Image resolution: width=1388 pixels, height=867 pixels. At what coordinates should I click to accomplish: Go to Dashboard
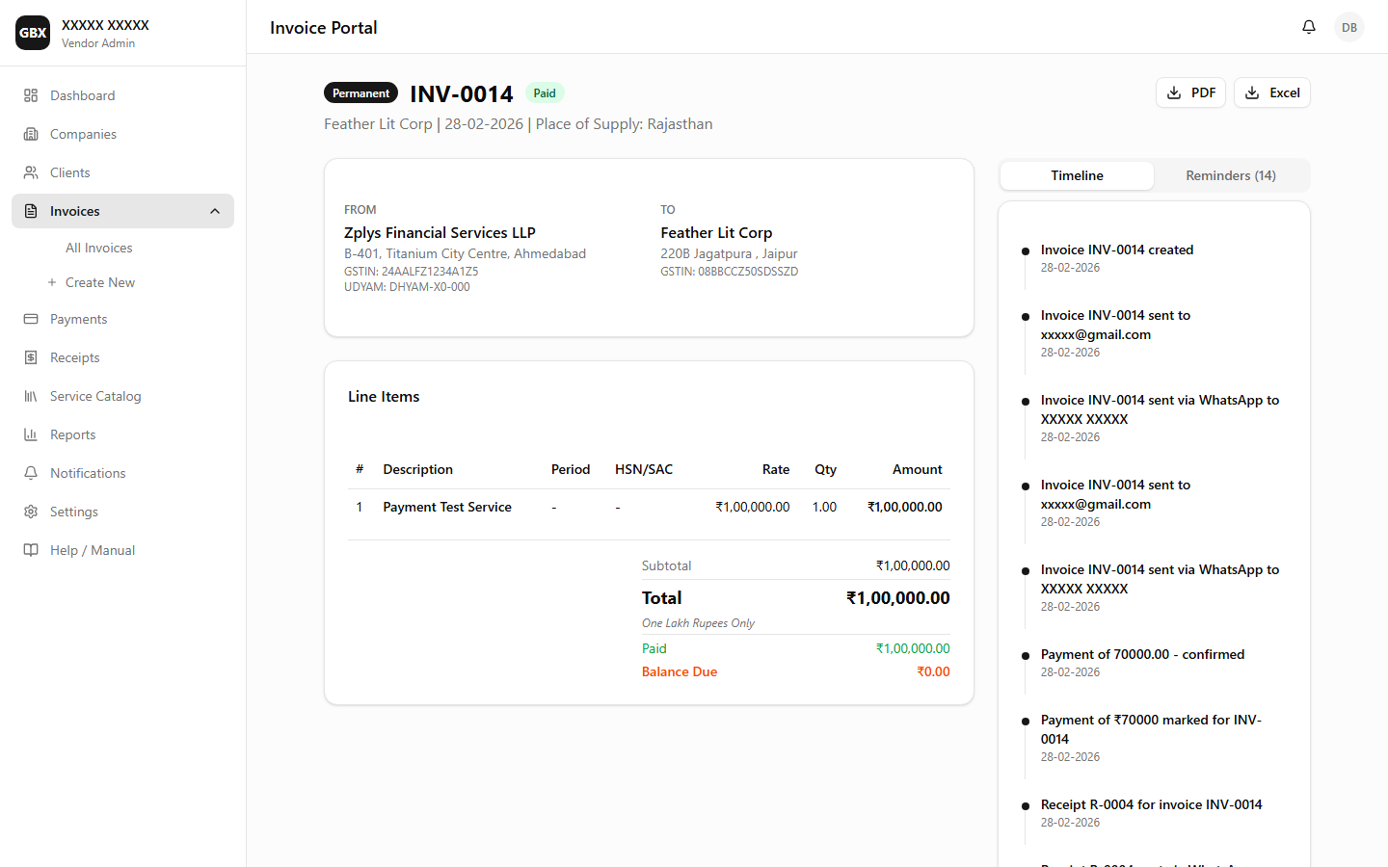(122, 95)
